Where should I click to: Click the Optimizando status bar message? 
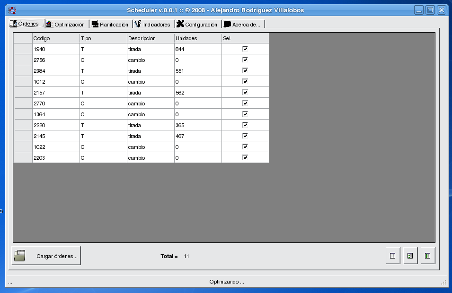(226, 281)
